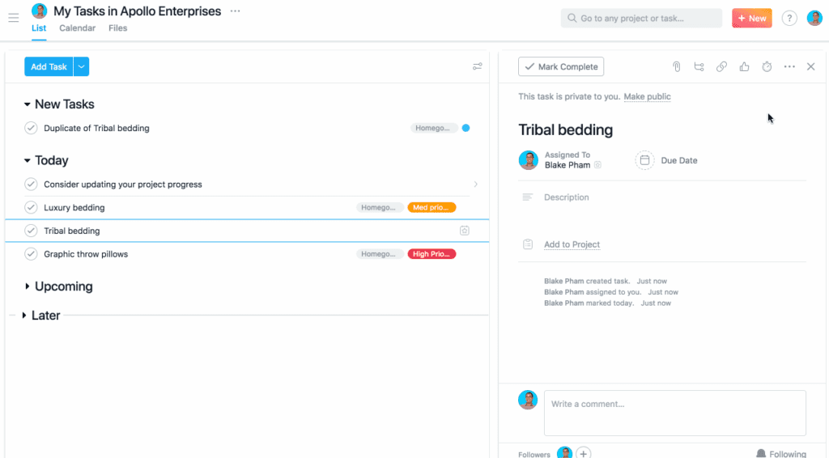Click the Mark Complete button
The height and width of the screenshot is (458, 829).
[x=560, y=67]
